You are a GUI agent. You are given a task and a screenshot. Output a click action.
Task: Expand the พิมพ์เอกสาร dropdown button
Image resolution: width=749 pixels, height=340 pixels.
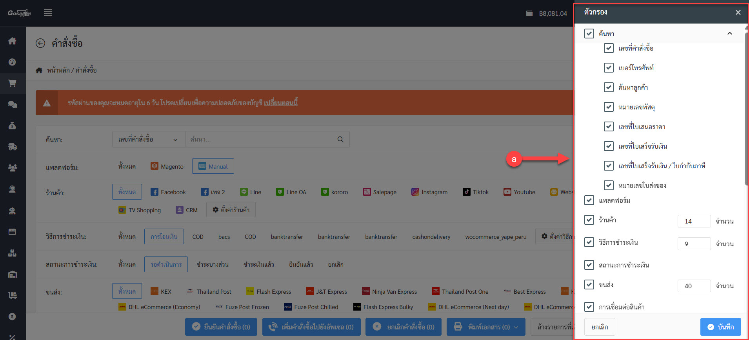(485, 327)
